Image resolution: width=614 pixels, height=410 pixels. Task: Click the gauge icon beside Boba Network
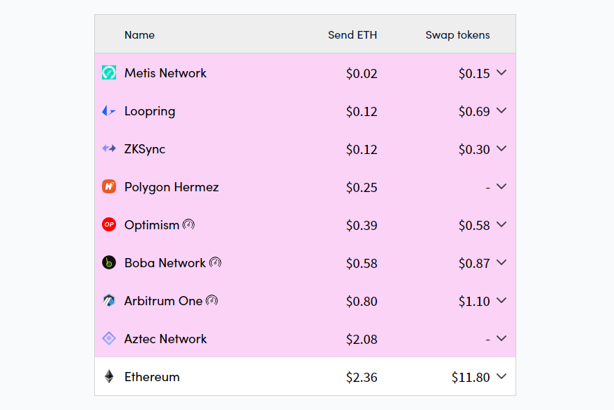click(x=215, y=262)
